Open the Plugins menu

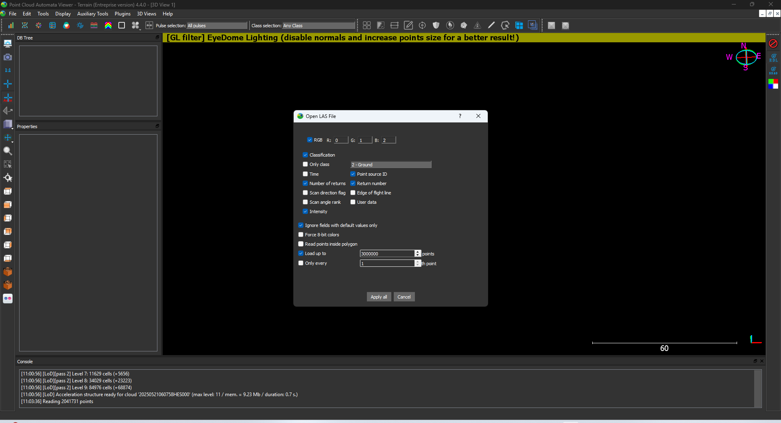pyautogui.click(x=122, y=14)
